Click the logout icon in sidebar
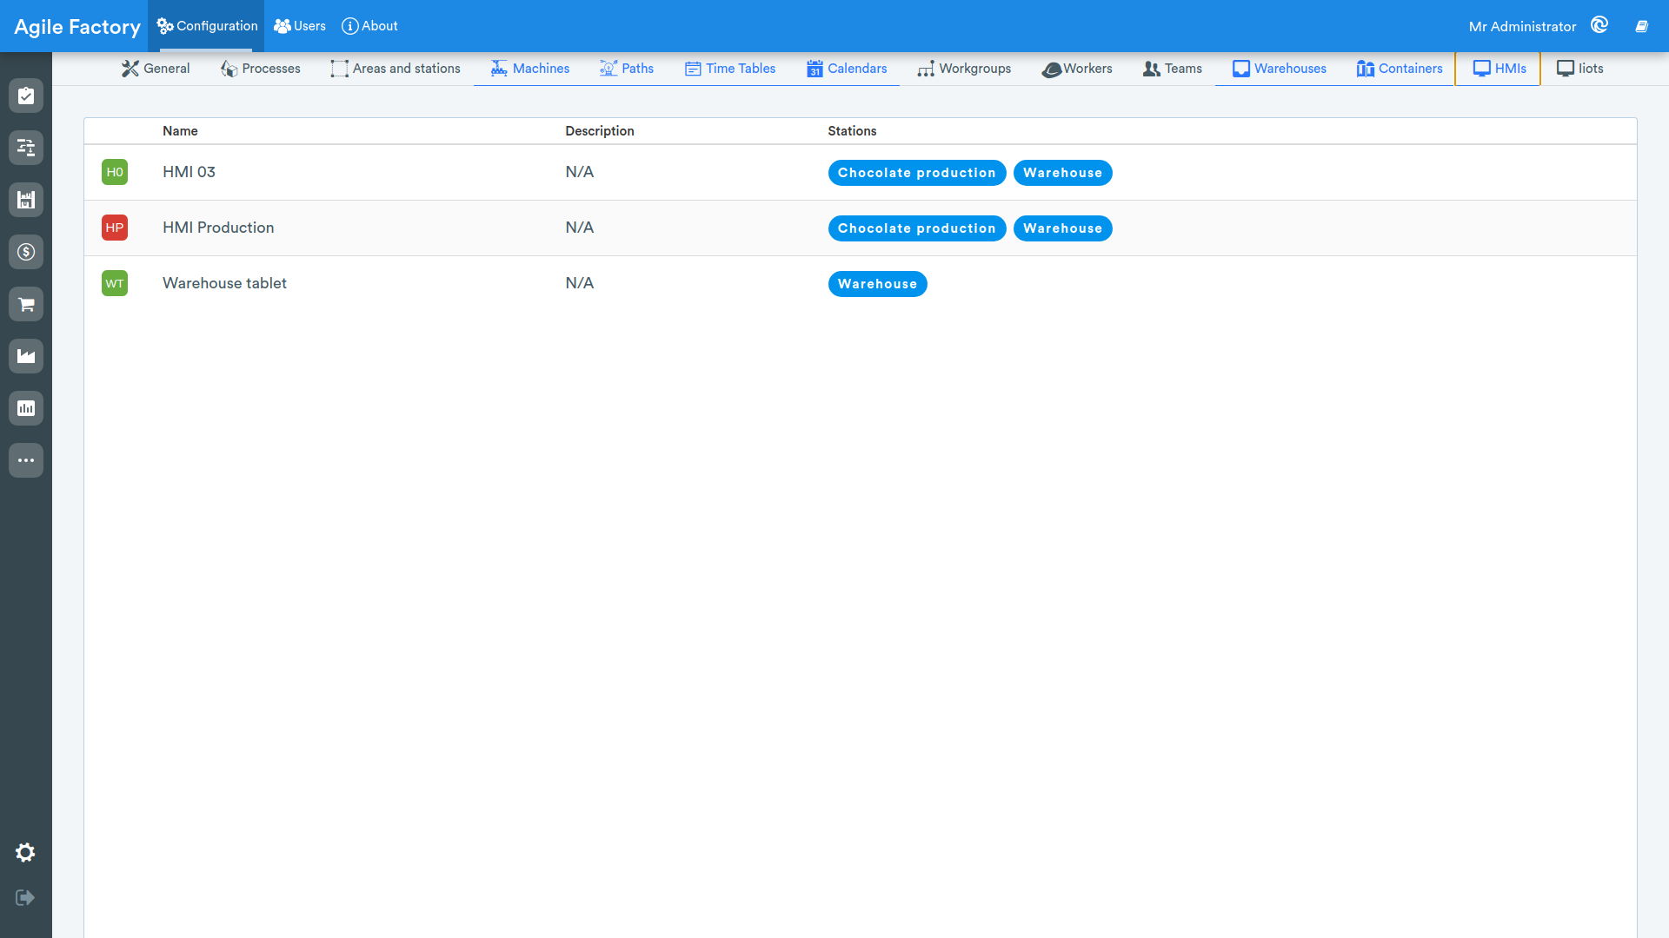This screenshot has height=938, width=1669. pyautogui.click(x=25, y=897)
